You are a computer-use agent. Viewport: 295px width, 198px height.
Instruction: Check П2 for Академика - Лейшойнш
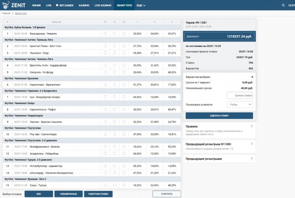(124, 153)
